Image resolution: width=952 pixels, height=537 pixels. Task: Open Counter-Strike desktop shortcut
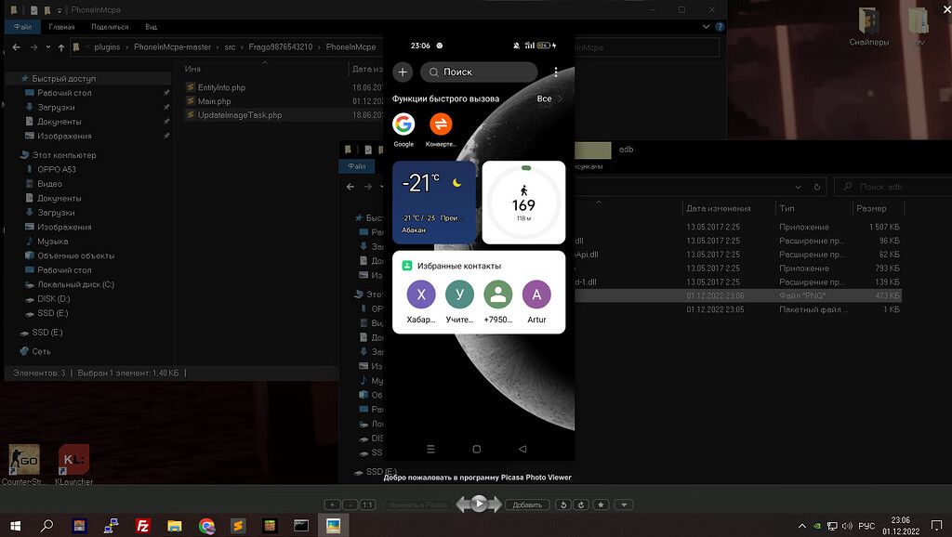click(x=23, y=462)
